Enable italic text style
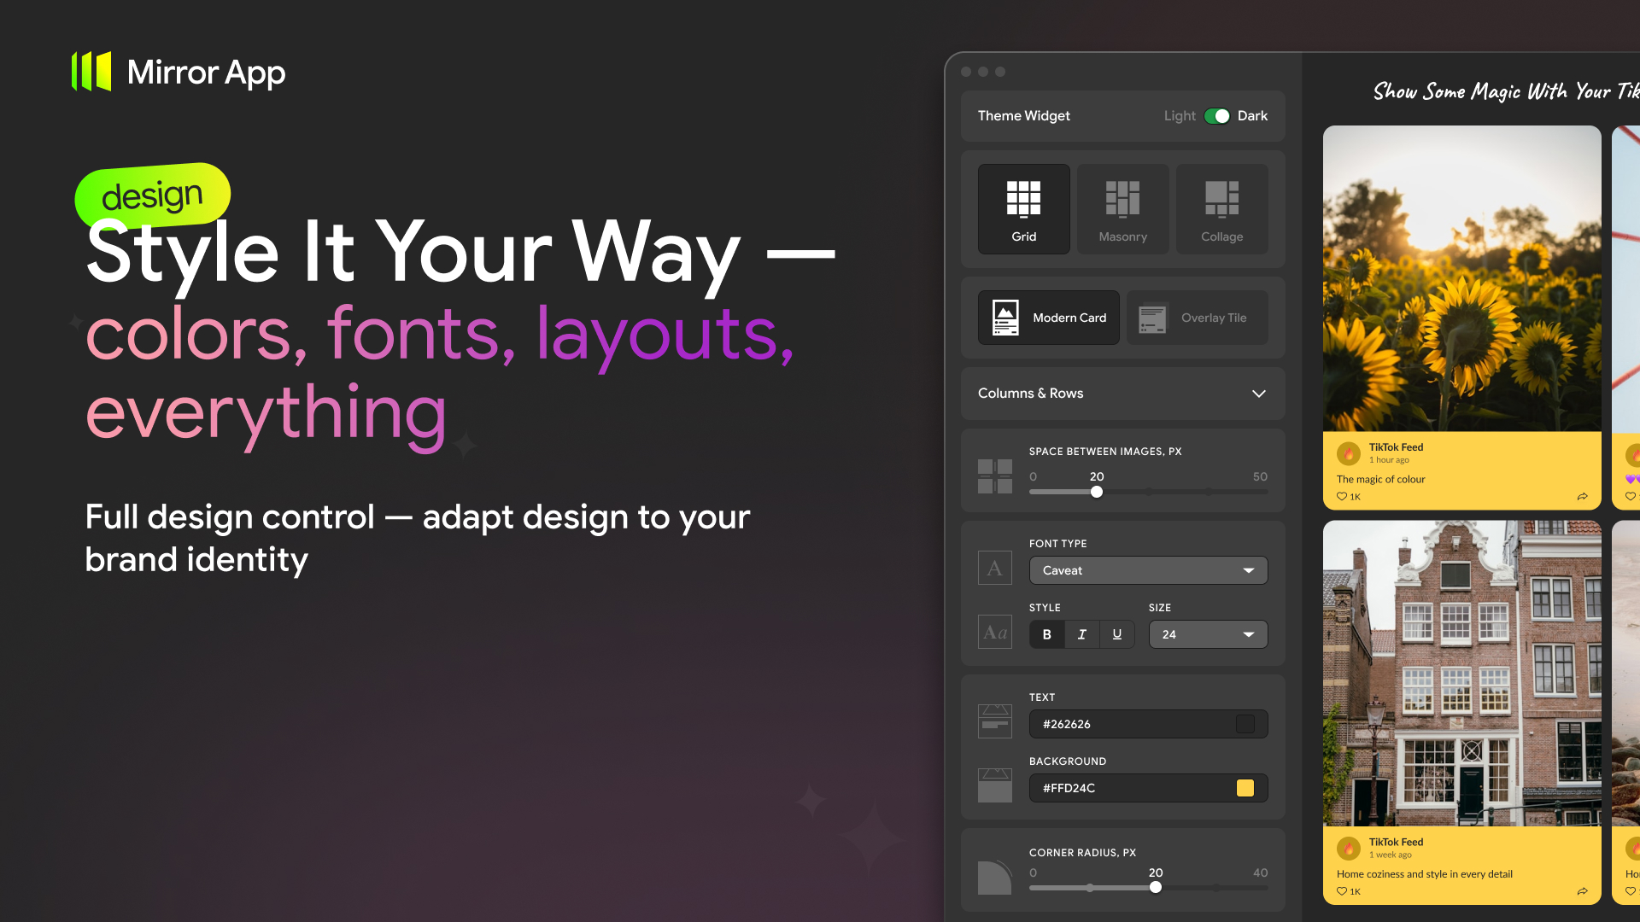The width and height of the screenshot is (1640, 922). click(1081, 633)
